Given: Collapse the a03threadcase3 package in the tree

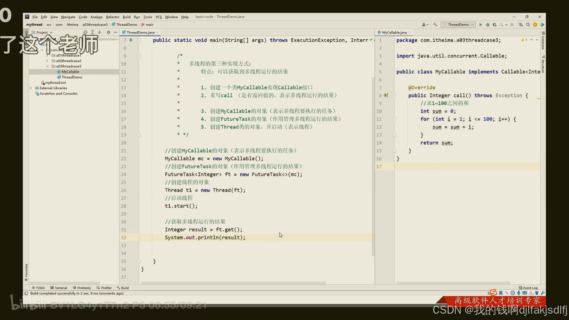Looking at the screenshot, I should point(48,66).
